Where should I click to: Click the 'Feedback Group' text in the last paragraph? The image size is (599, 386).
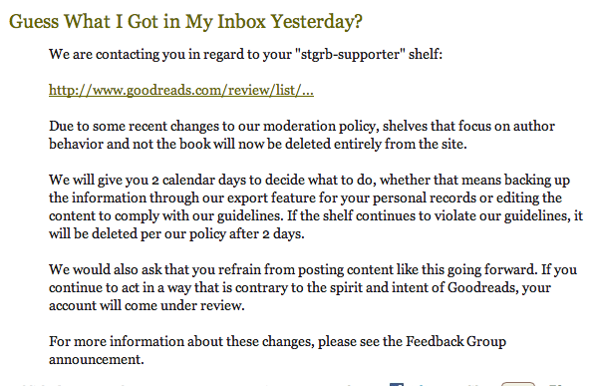(x=455, y=341)
